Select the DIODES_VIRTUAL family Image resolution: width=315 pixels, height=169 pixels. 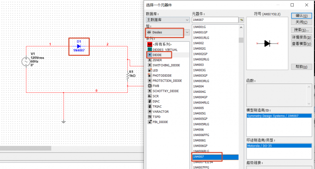point(165,50)
